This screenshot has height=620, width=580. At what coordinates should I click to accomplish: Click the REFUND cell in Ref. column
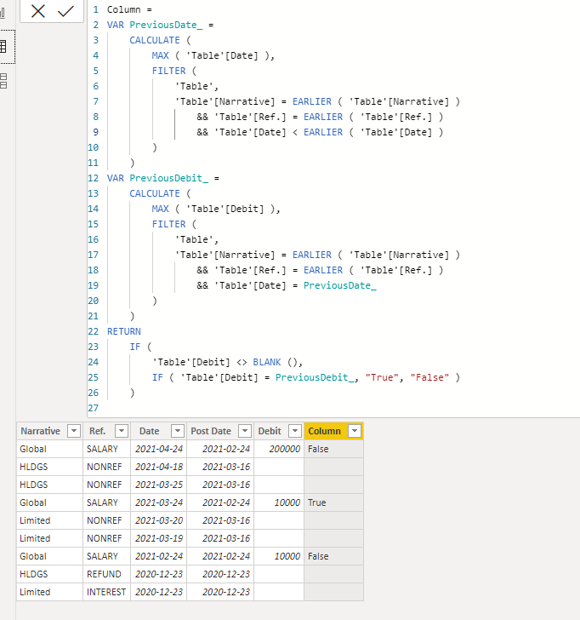pyautogui.click(x=105, y=574)
